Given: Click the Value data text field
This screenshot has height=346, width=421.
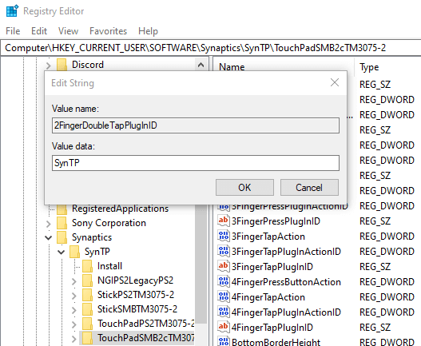Looking at the screenshot, I should [x=196, y=163].
